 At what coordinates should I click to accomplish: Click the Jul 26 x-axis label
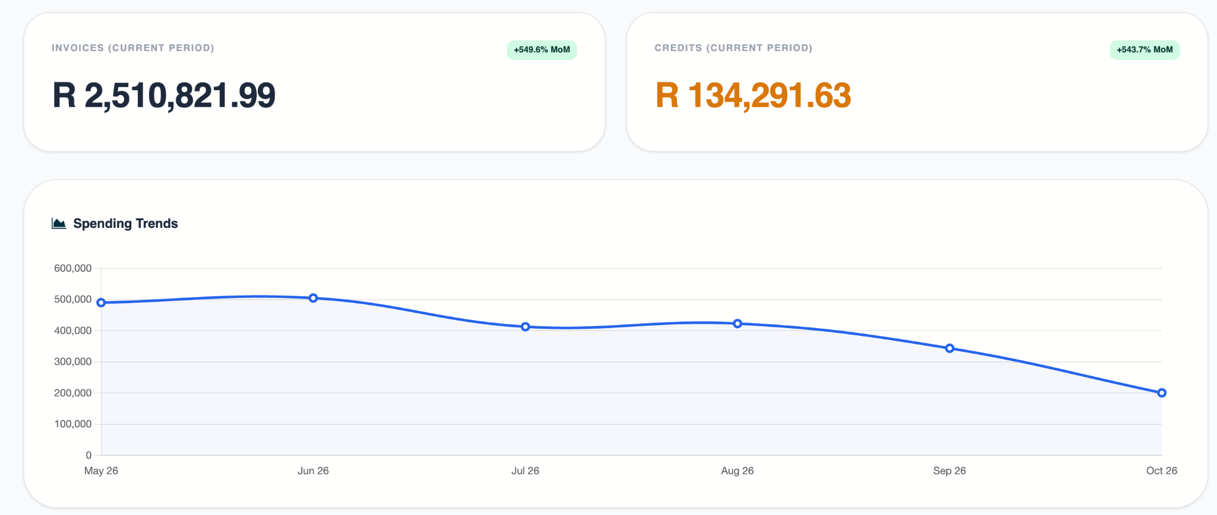(x=525, y=471)
